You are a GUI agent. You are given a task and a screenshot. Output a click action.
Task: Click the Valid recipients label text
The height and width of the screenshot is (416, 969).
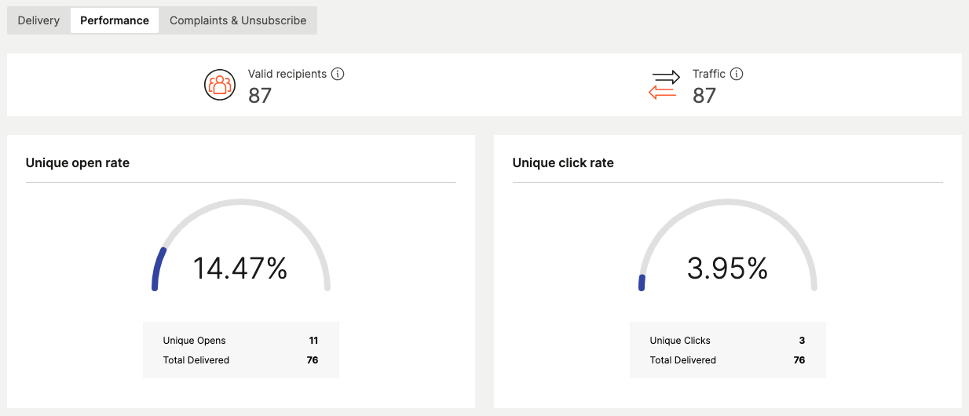287,74
